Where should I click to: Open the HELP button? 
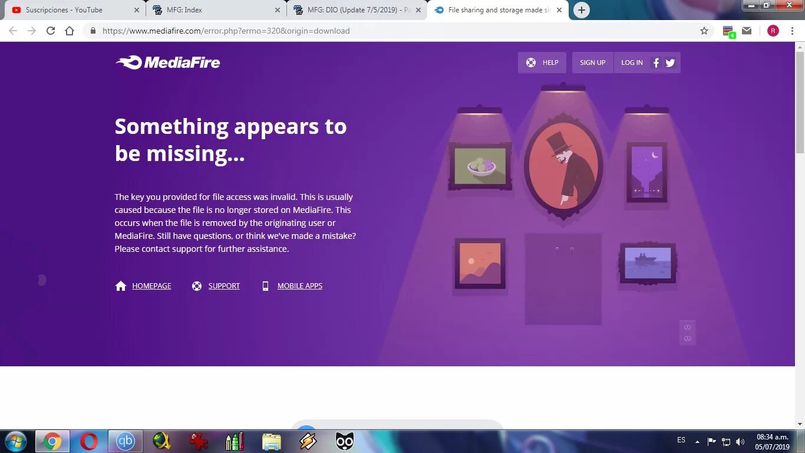click(x=542, y=63)
